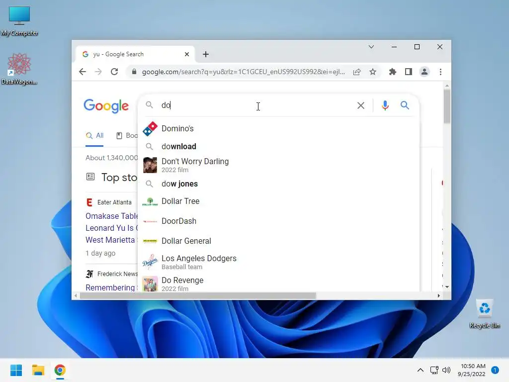
Task: Click the Chrome taskbar icon
Action: coord(60,370)
